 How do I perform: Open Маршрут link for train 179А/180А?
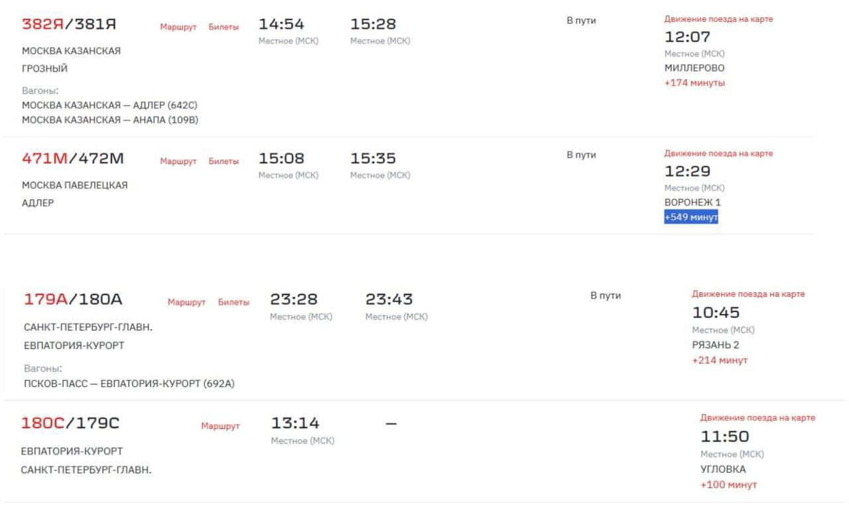point(186,302)
